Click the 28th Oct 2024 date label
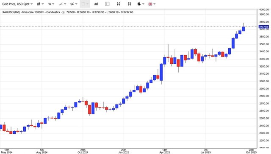This screenshot has width=271, height=154. (x=83, y=151)
